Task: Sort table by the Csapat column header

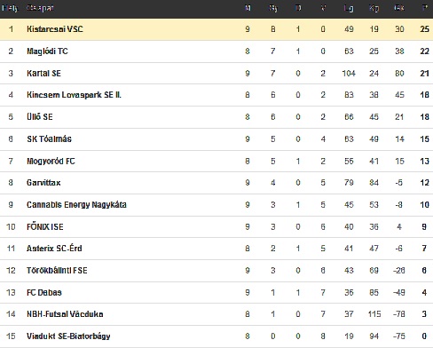Action: pos(40,8)
